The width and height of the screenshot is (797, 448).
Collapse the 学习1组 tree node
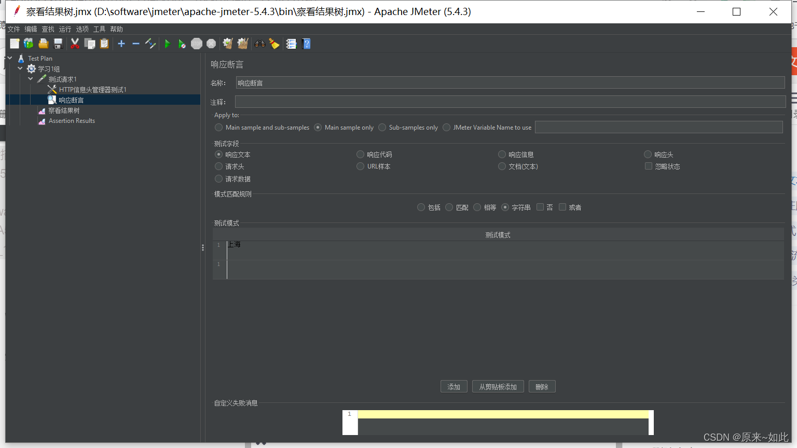[20, 68]
